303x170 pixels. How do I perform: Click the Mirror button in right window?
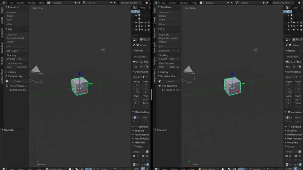click(169, 24)
